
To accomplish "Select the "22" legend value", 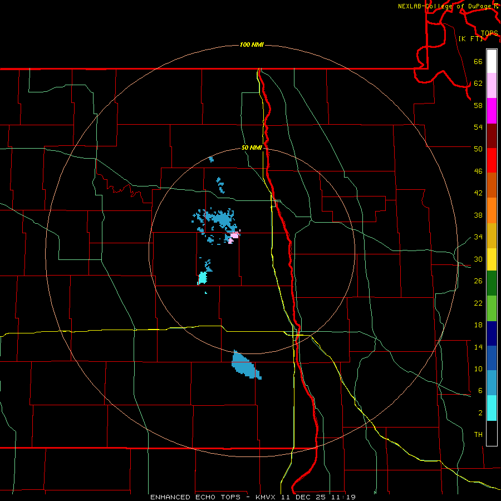I will click(x=478, y=303).
